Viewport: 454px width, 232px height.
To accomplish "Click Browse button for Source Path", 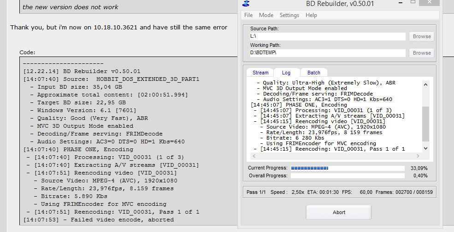I will click(x=422, y=36).
